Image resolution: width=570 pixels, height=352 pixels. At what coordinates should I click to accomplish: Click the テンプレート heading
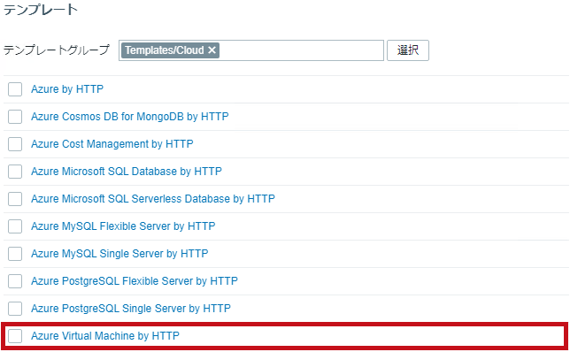[41, 10]
